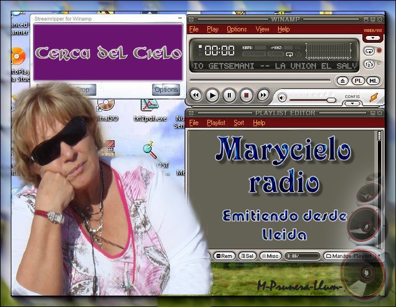The width and height of the screenshot is (396, 307).
Task: Open the UltraISO desktop shortcut
Action: pos(107,111)
